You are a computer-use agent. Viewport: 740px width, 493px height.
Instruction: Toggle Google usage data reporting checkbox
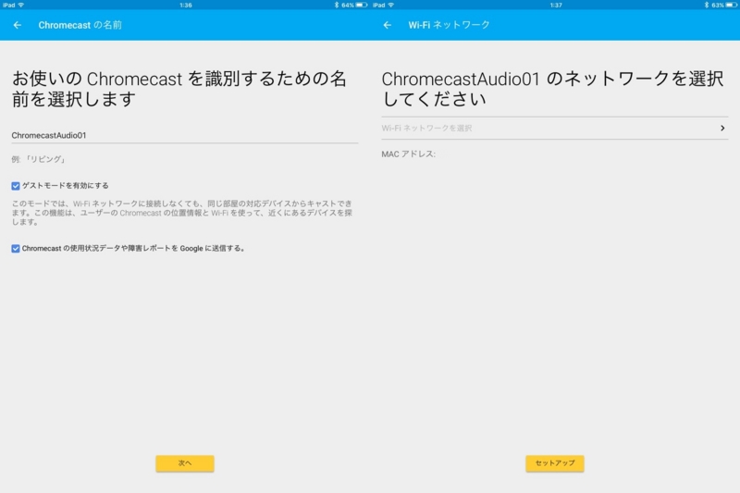coord(16,249)
